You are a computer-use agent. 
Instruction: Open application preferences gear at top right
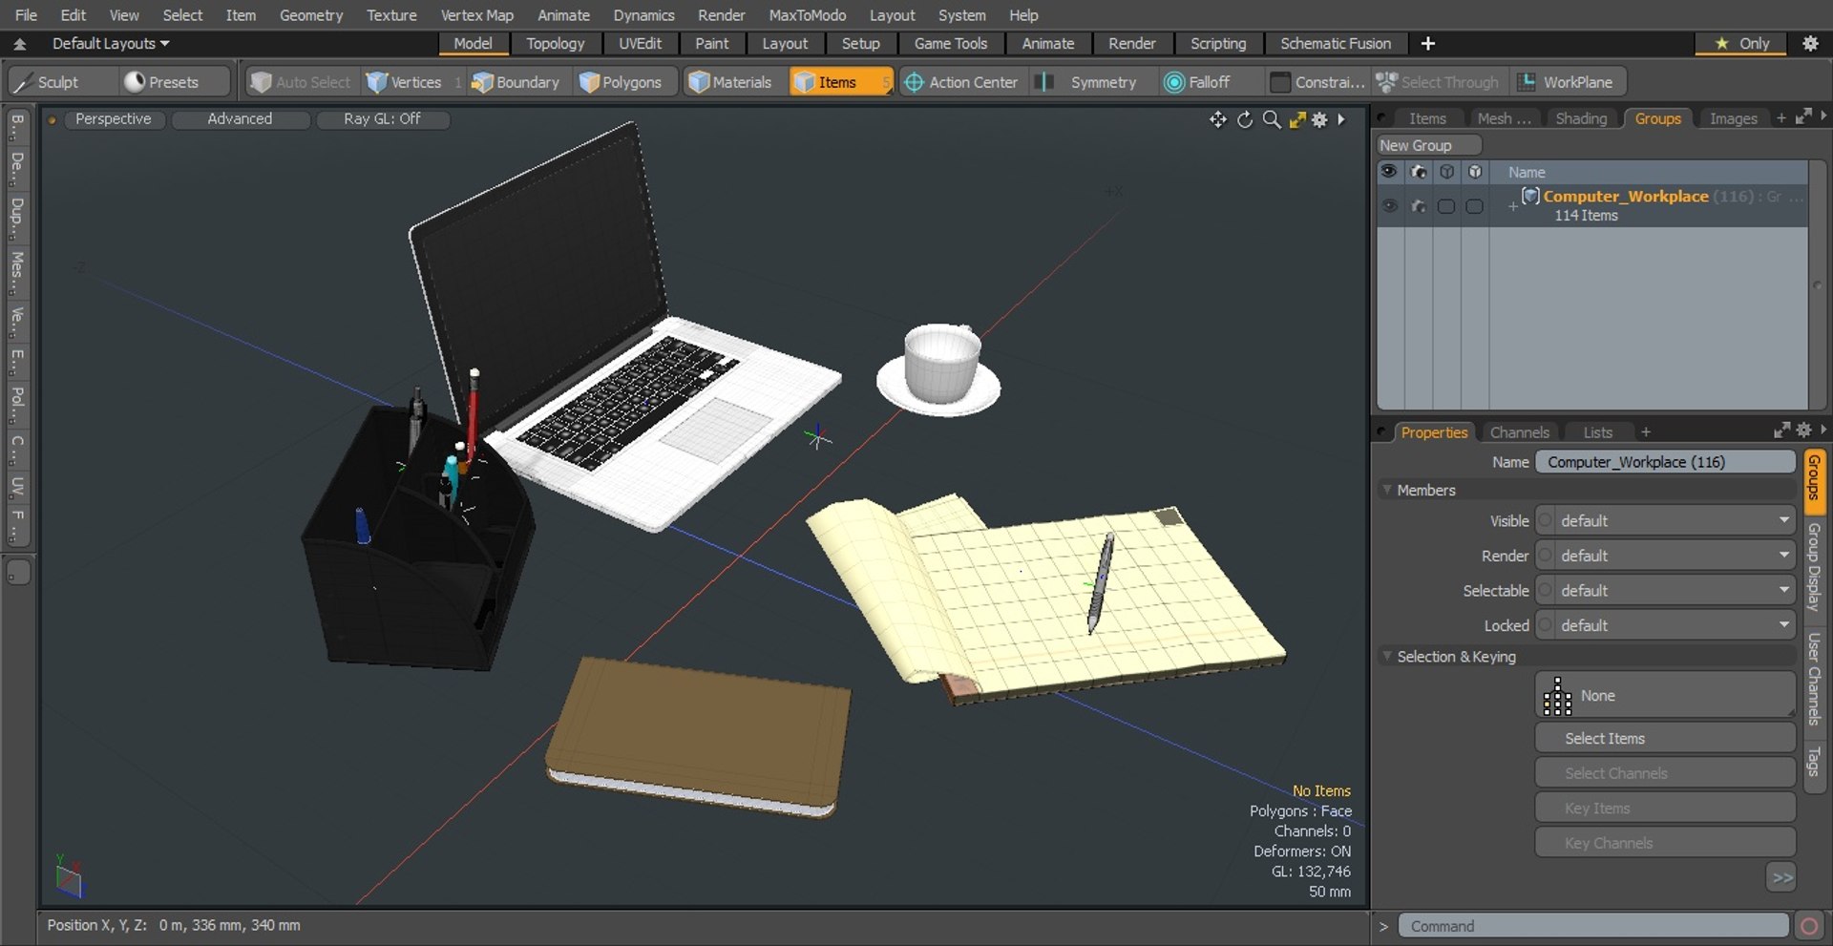1810,43
